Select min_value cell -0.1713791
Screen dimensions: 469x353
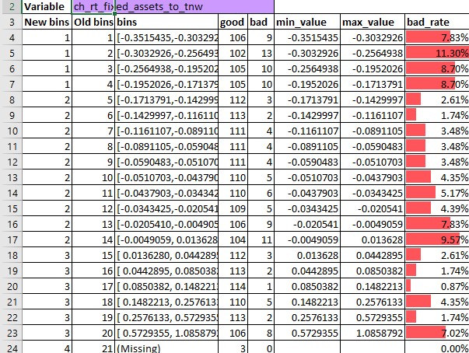click(x=307, y=100)
